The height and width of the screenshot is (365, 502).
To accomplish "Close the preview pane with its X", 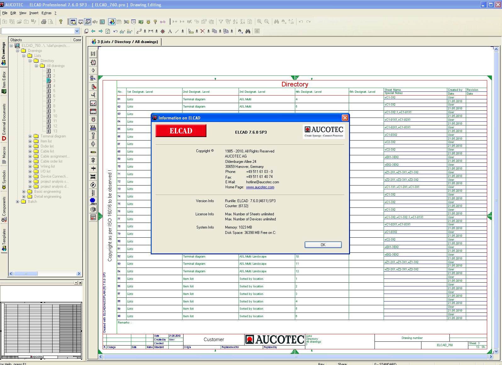I will pos(80,283).
